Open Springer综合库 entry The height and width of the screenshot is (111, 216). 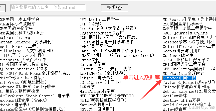click(x=178, y=55)
